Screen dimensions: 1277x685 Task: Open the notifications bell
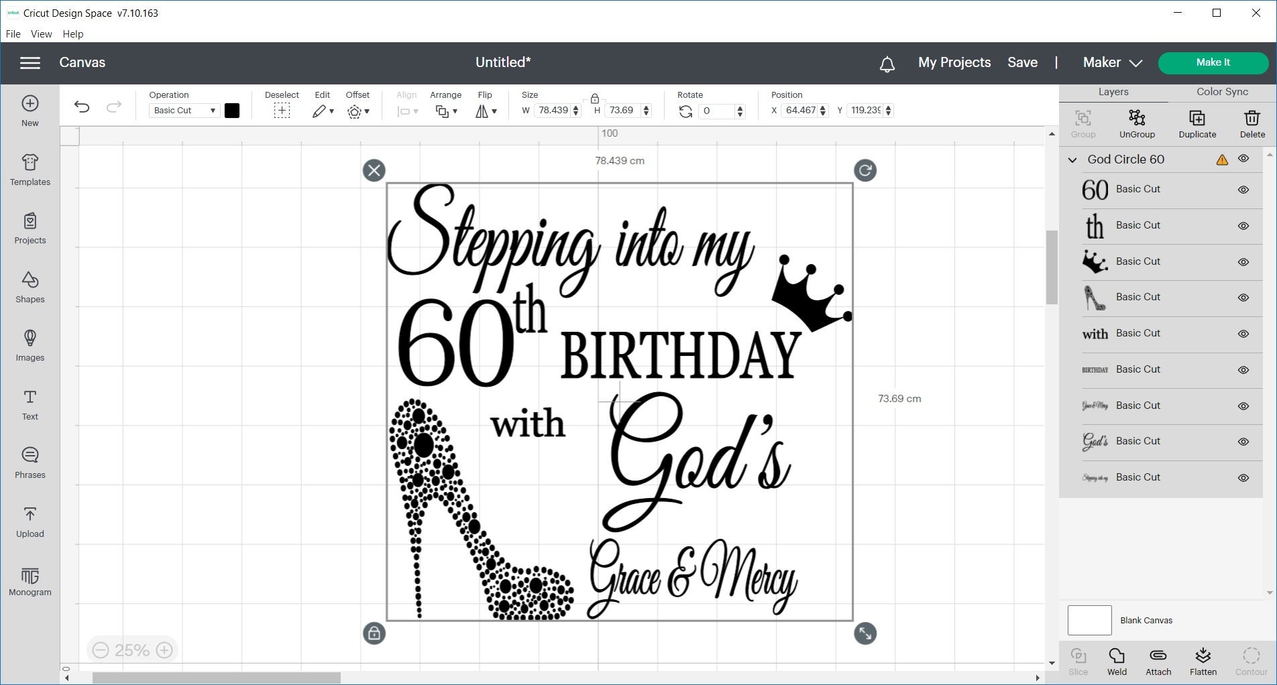[x=887, y=62]
